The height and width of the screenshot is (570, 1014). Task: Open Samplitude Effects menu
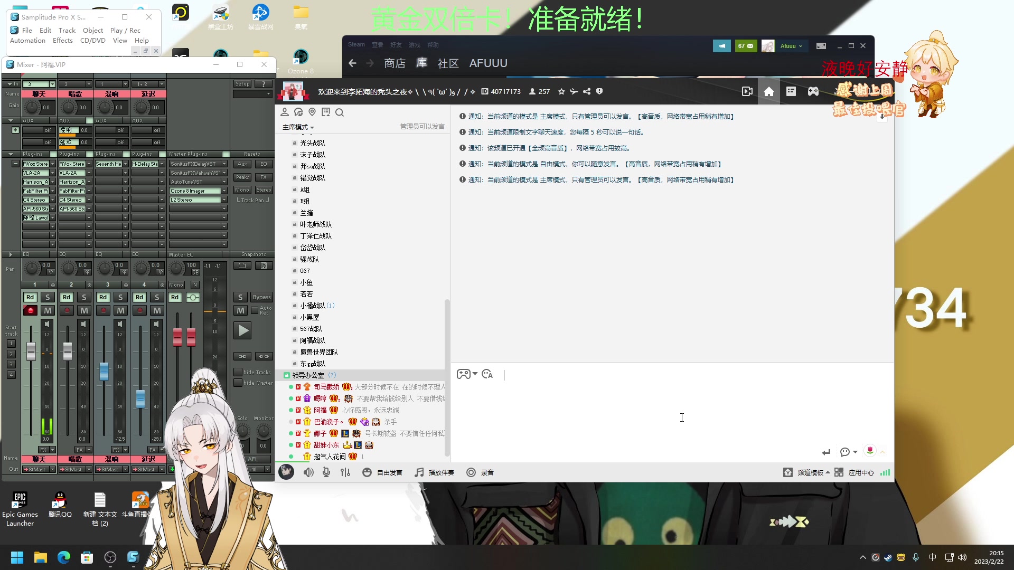click(x=62, y=40)
